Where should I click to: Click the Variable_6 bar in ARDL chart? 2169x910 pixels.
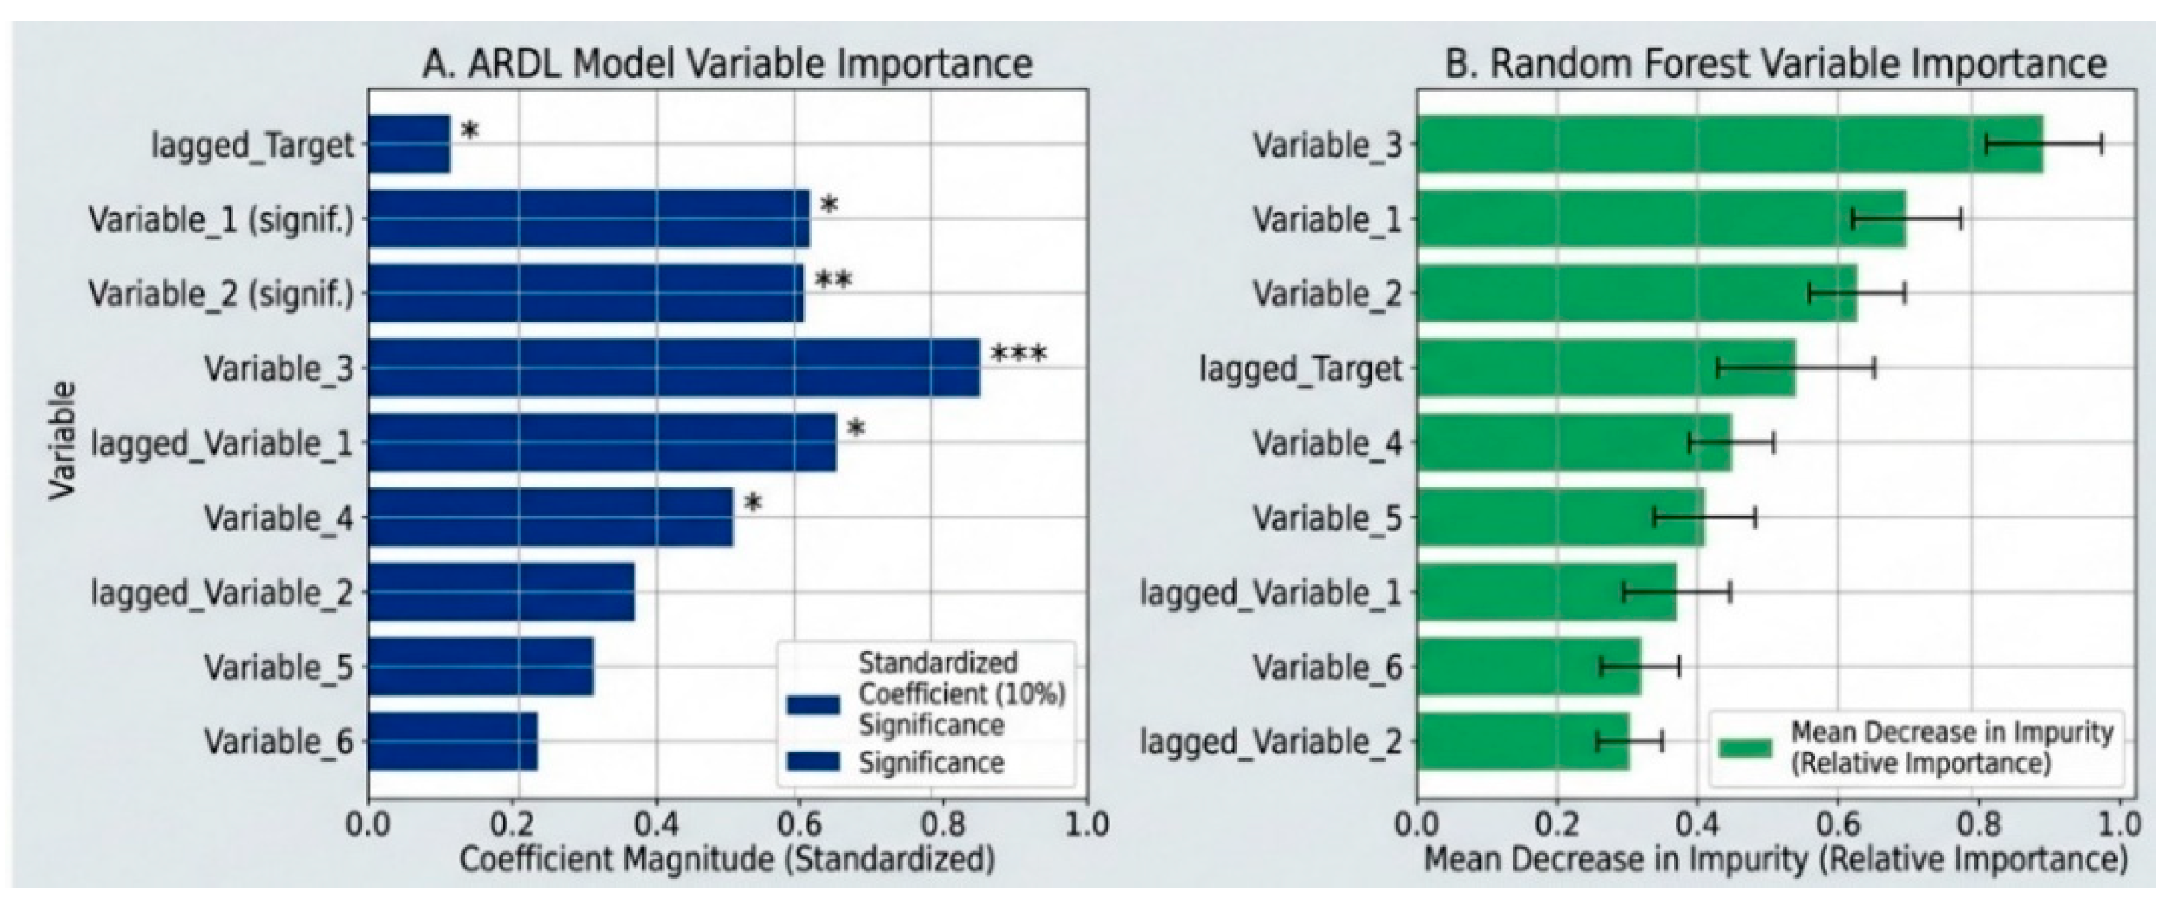click(x=453, y=742)
